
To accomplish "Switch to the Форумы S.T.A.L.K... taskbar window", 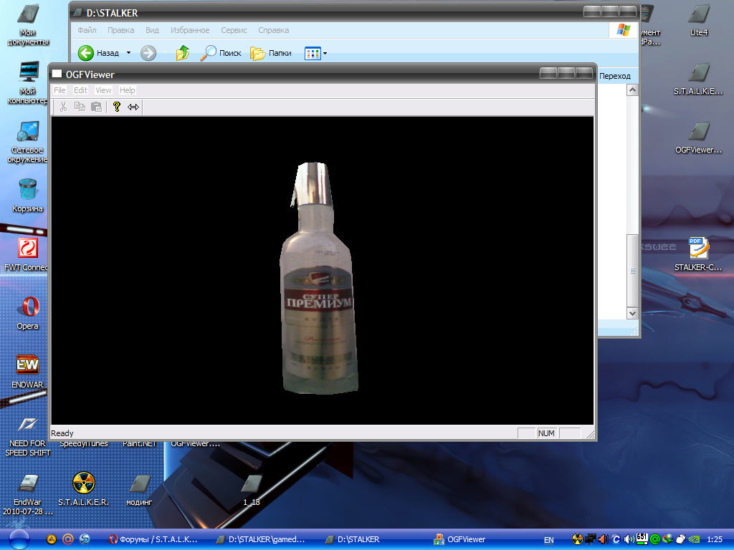I will click(x=153, y=539).
